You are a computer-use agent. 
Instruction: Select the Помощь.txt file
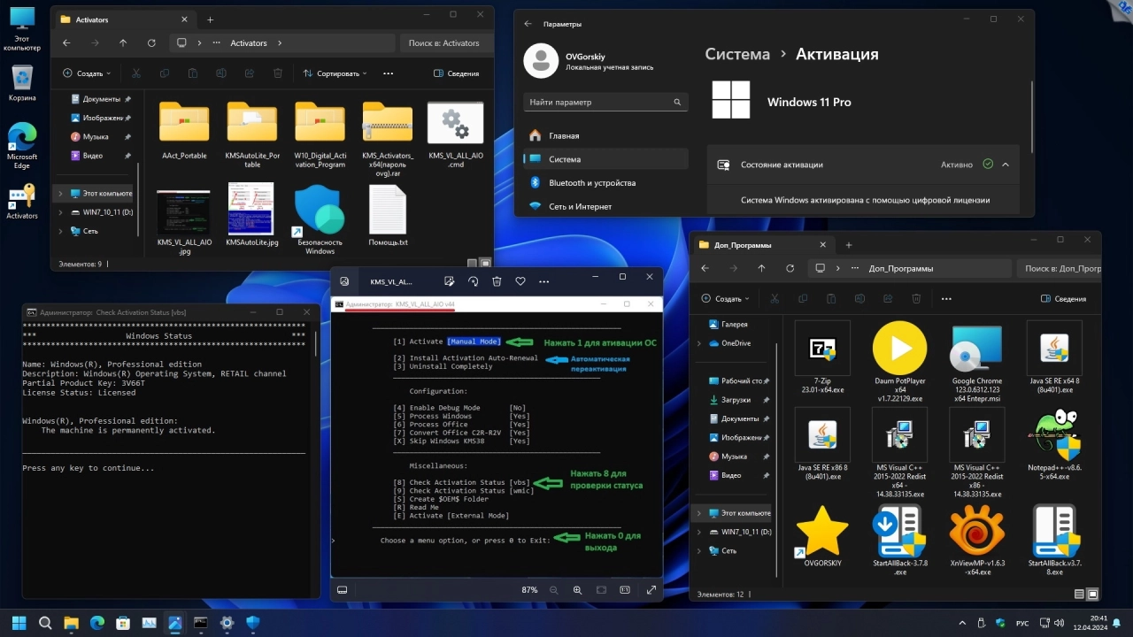coord(388,217)
